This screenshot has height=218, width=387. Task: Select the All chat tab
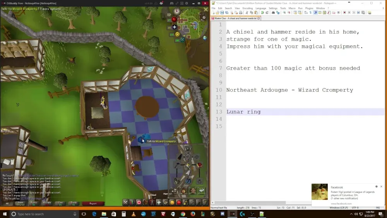pos(7,203)
